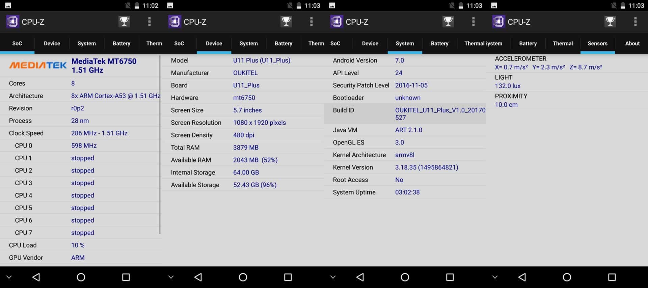Screen dimensions: 648x288
Task: Open the Battery tab on the Device info screen
Action: tap(283, 44)
